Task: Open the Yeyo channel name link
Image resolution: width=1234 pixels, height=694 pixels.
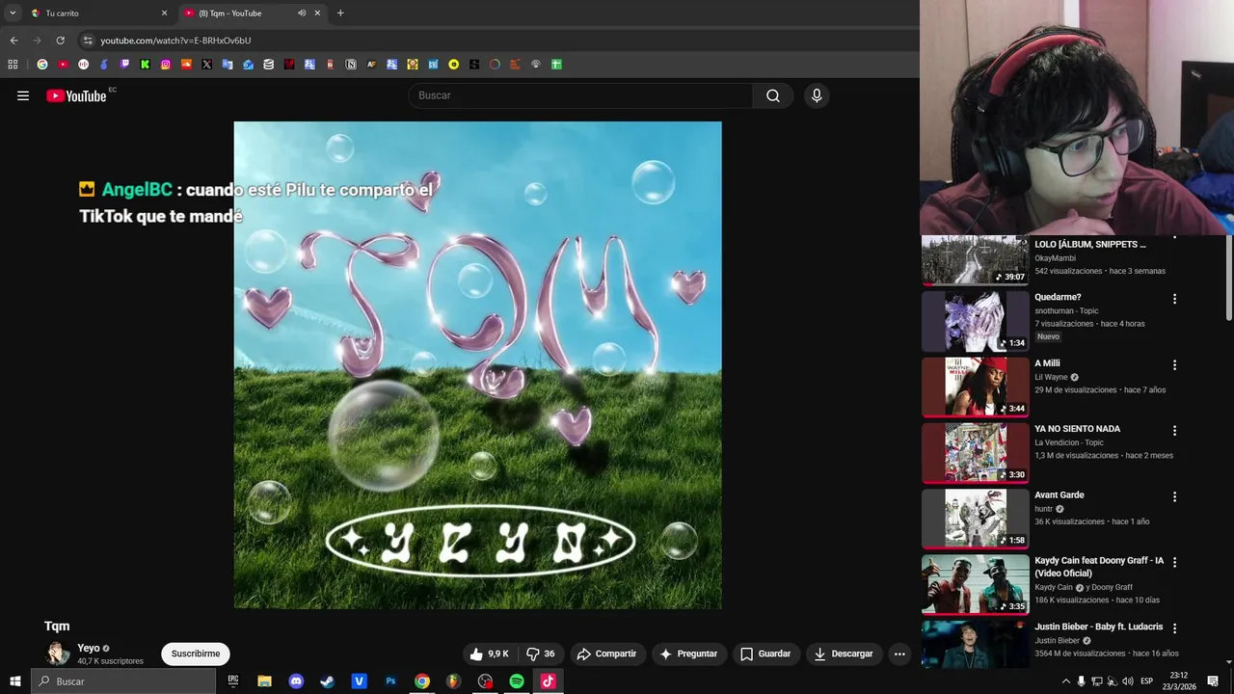Action: tap(89, 649)
